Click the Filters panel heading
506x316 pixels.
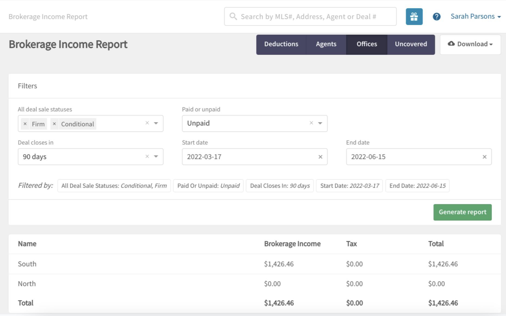pos(27,86)
